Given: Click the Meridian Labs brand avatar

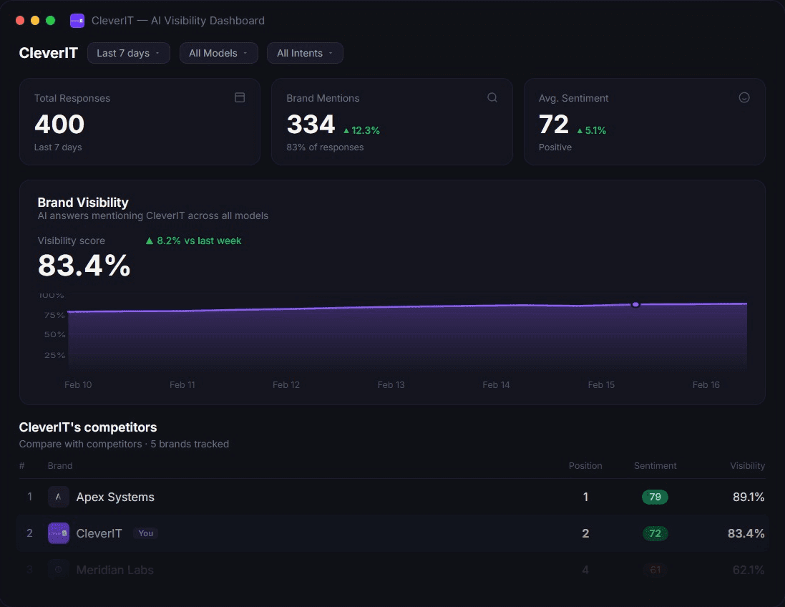Looking at the screenshot, I should (58, 570).
